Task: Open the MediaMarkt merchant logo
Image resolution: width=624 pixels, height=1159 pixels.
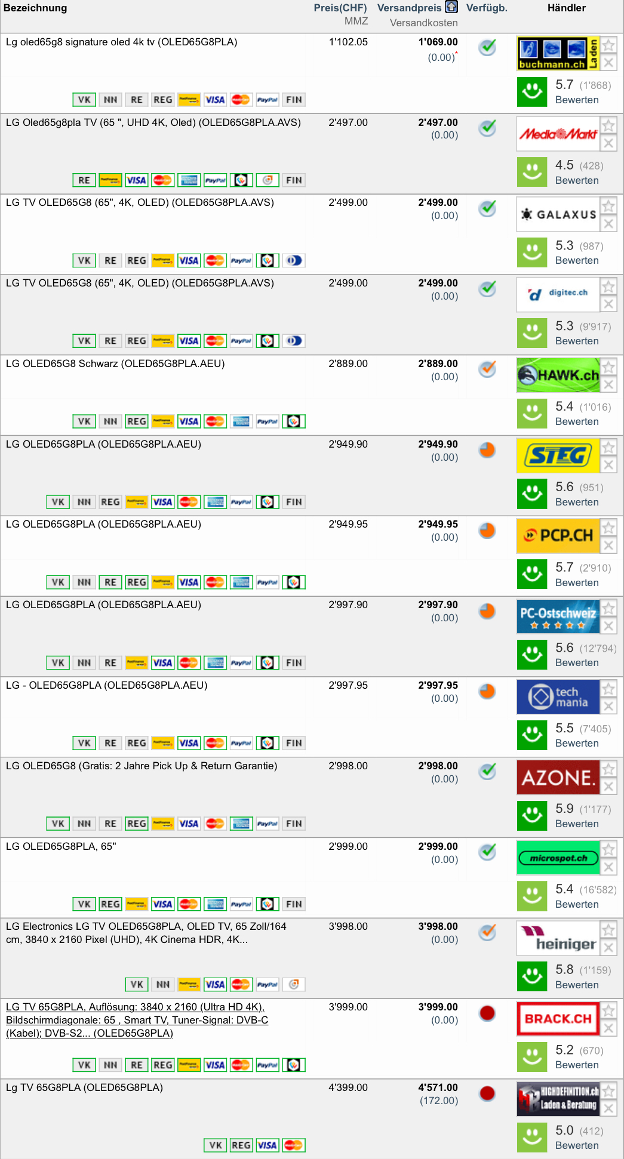Action: click(558, 134)
